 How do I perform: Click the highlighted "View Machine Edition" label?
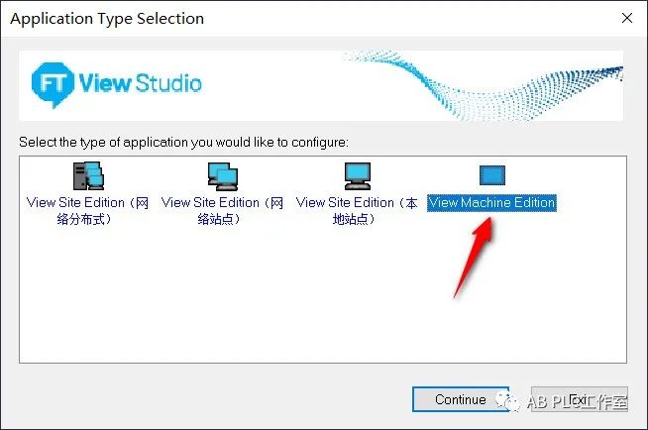pos(491,203)
